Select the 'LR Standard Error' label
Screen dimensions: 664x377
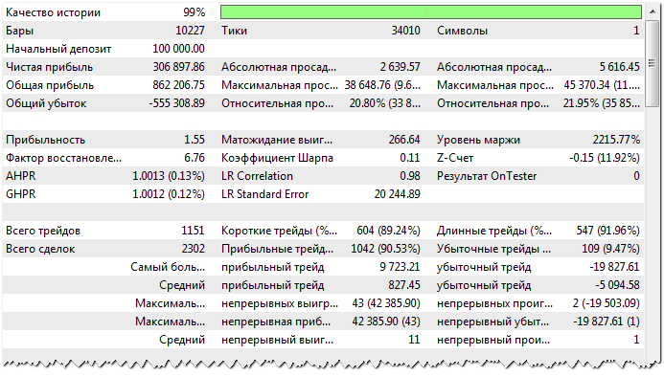(x=264, y=194)
